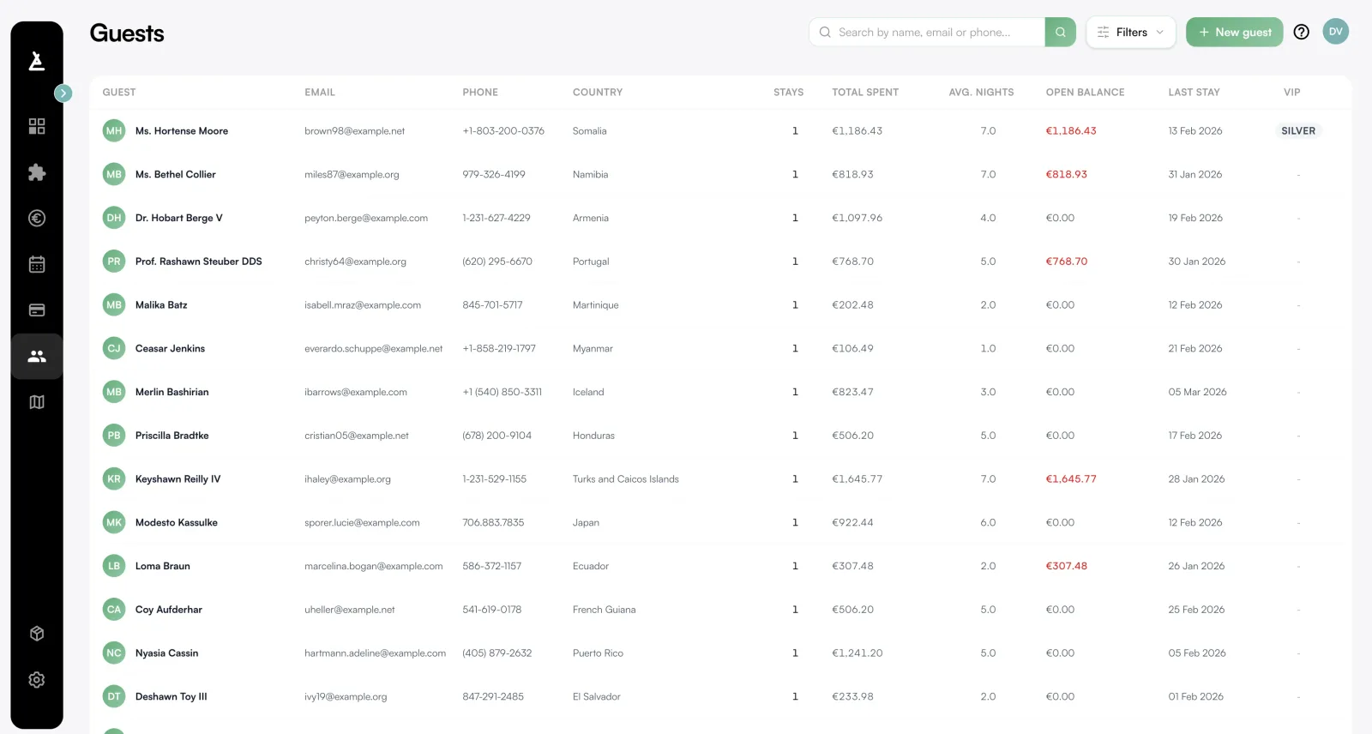Sort by the Total Spent column header

point(864,93)
